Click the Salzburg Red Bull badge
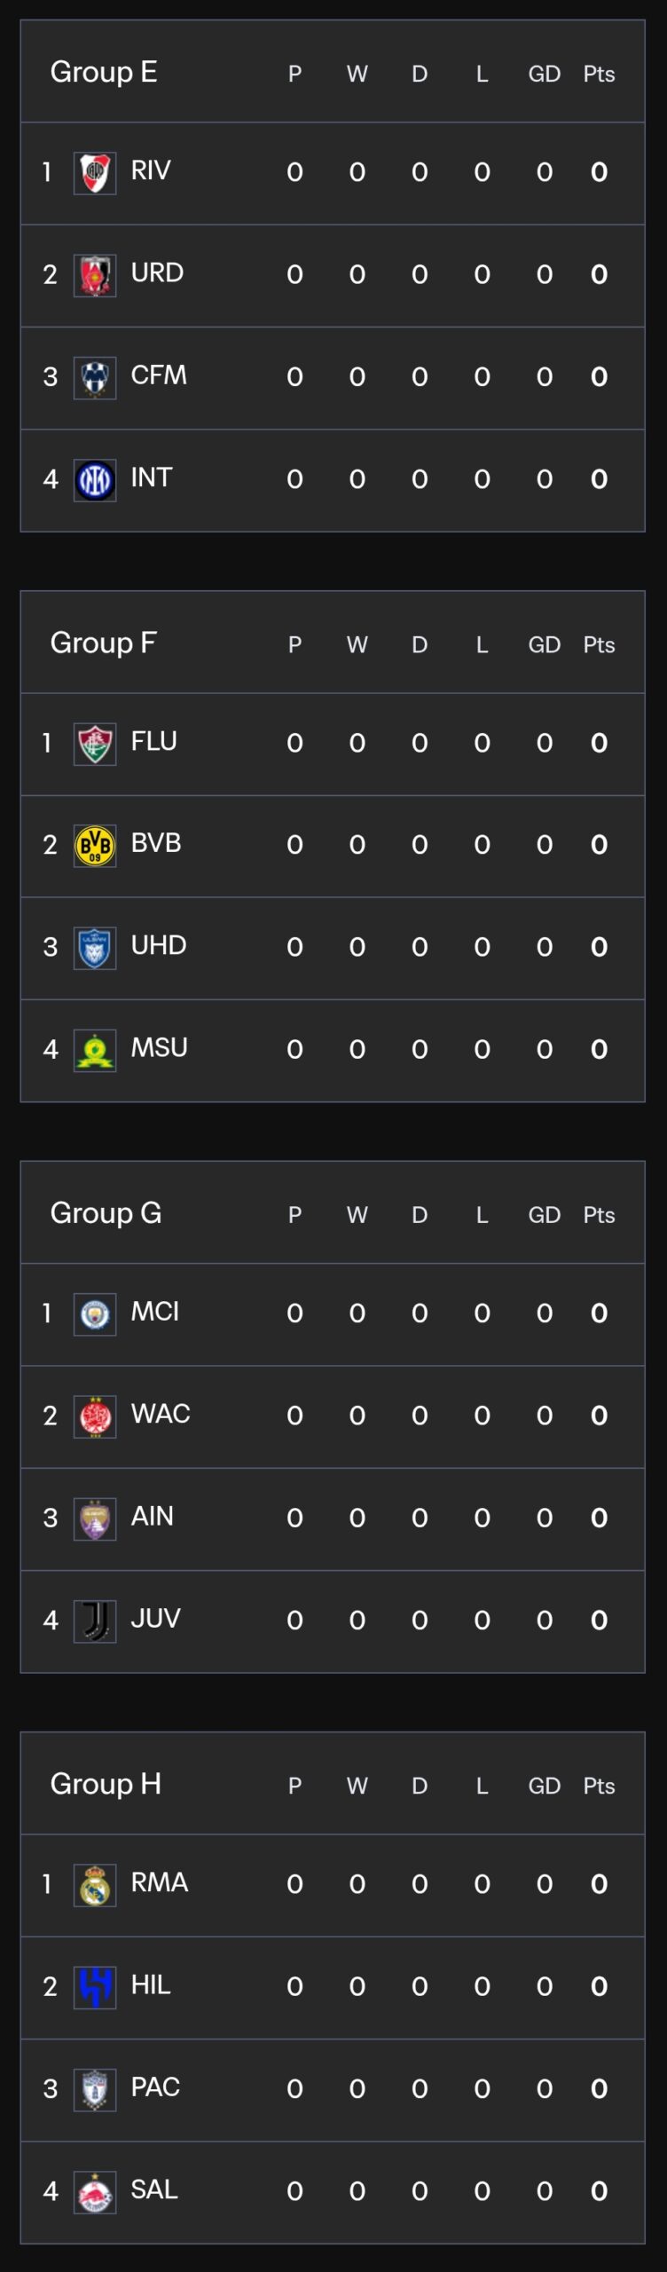The height and width of the screenshot is (2272, 667). [x=95, y=2192]
